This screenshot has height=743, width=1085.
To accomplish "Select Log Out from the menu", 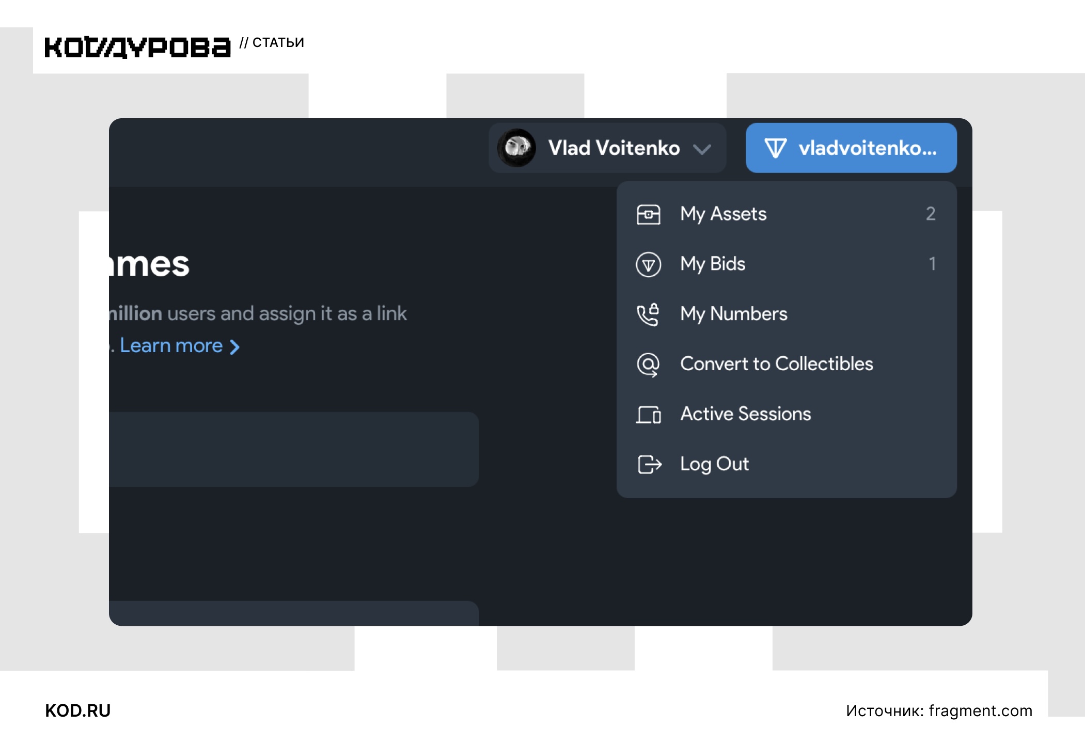I will click(787, 464).
